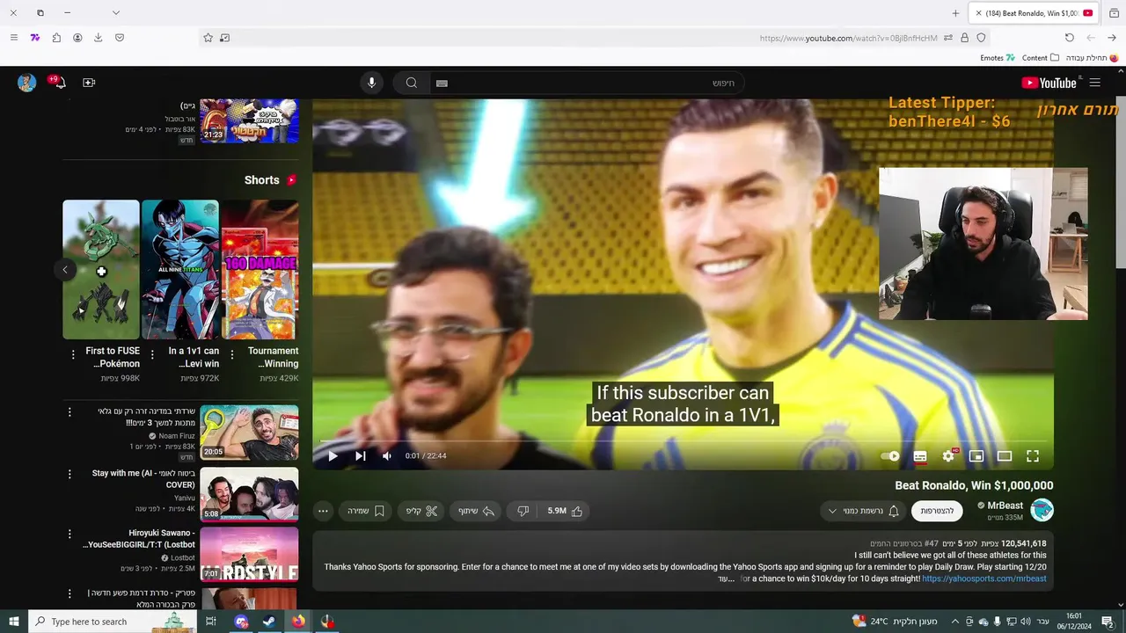Open 'In a 1v1 can Levi win' short
This screenshot has width=1126, height=633.
tap(180, 269)
